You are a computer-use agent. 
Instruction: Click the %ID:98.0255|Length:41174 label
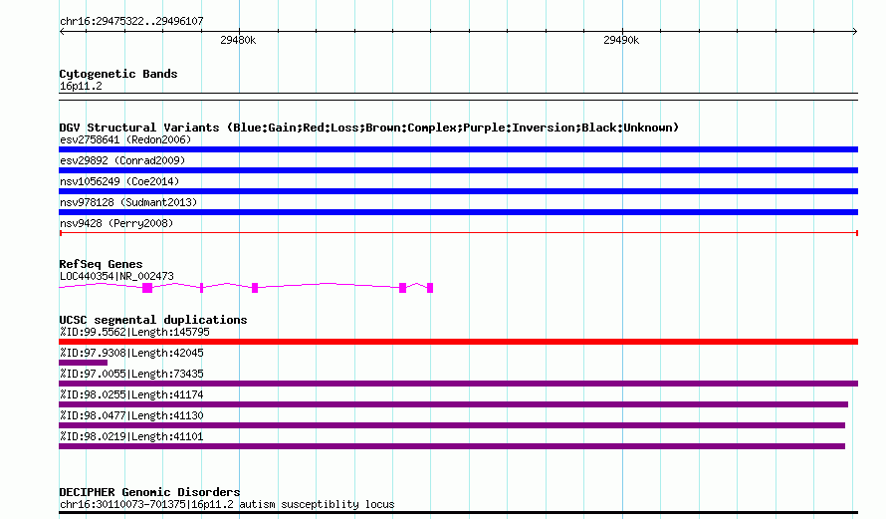[x=131, y=394]
